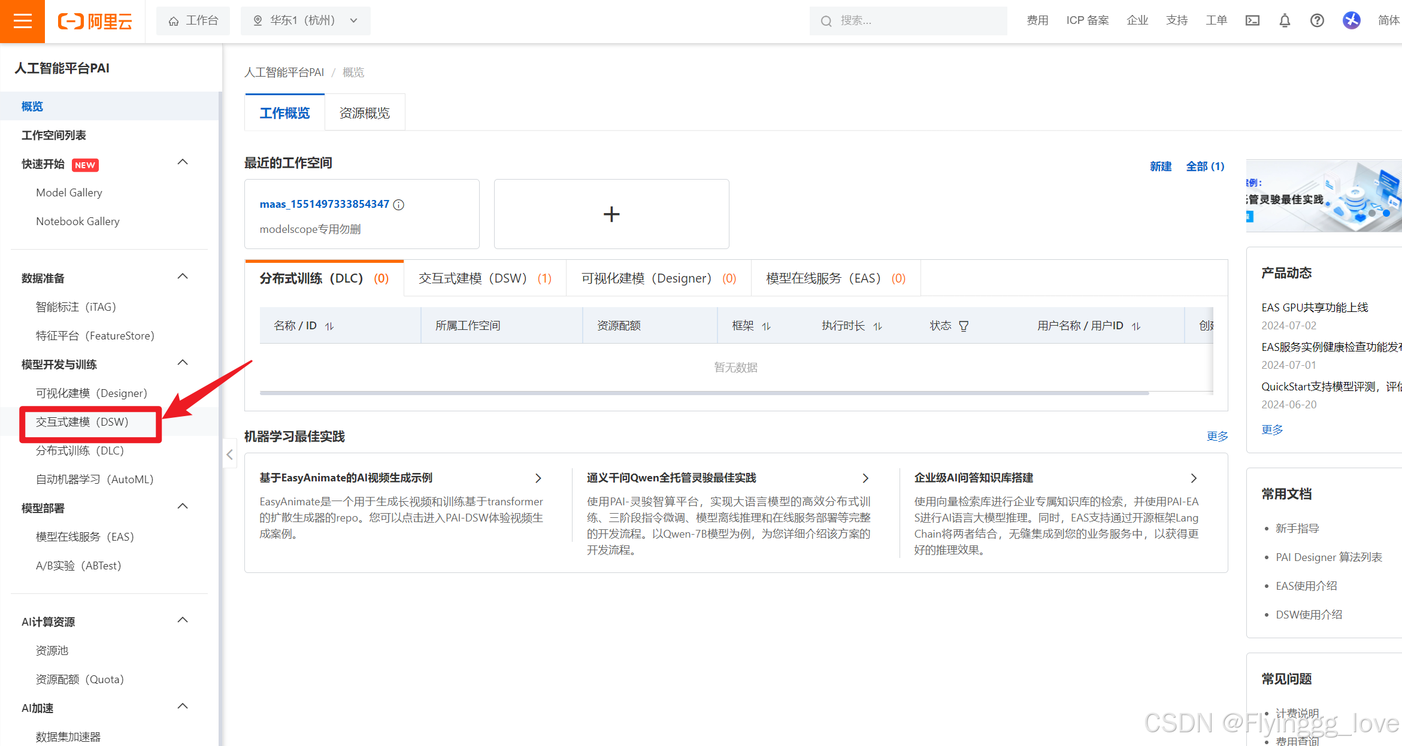Open A/B实验（ABTest）
The width and height of the screenshot is (1402, 746).
[78, 565]
